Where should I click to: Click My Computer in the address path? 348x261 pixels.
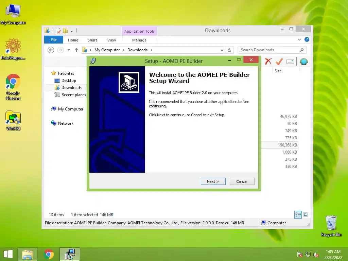[x=107, y=50]
